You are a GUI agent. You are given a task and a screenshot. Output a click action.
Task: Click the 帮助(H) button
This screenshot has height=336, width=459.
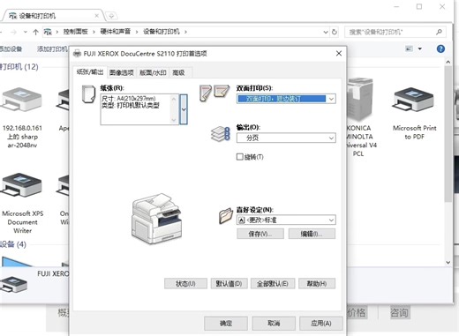click(x=317, y=284)
